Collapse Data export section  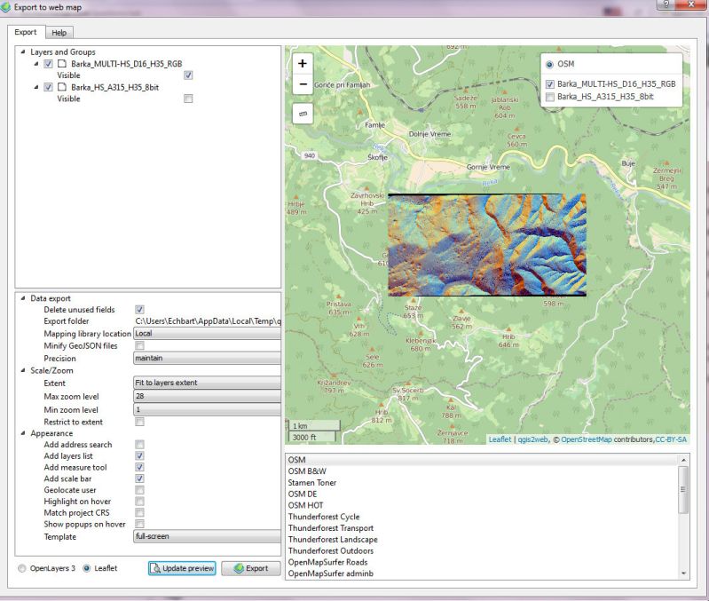coord(22,298)
